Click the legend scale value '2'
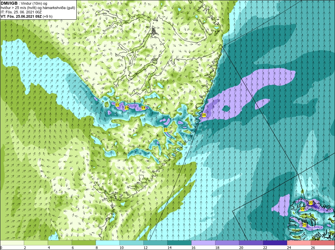This screenshot has width=335, height=250. [25, 248]
